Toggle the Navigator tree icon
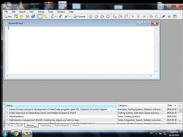The image size is (183, 137). click(46, 17)
